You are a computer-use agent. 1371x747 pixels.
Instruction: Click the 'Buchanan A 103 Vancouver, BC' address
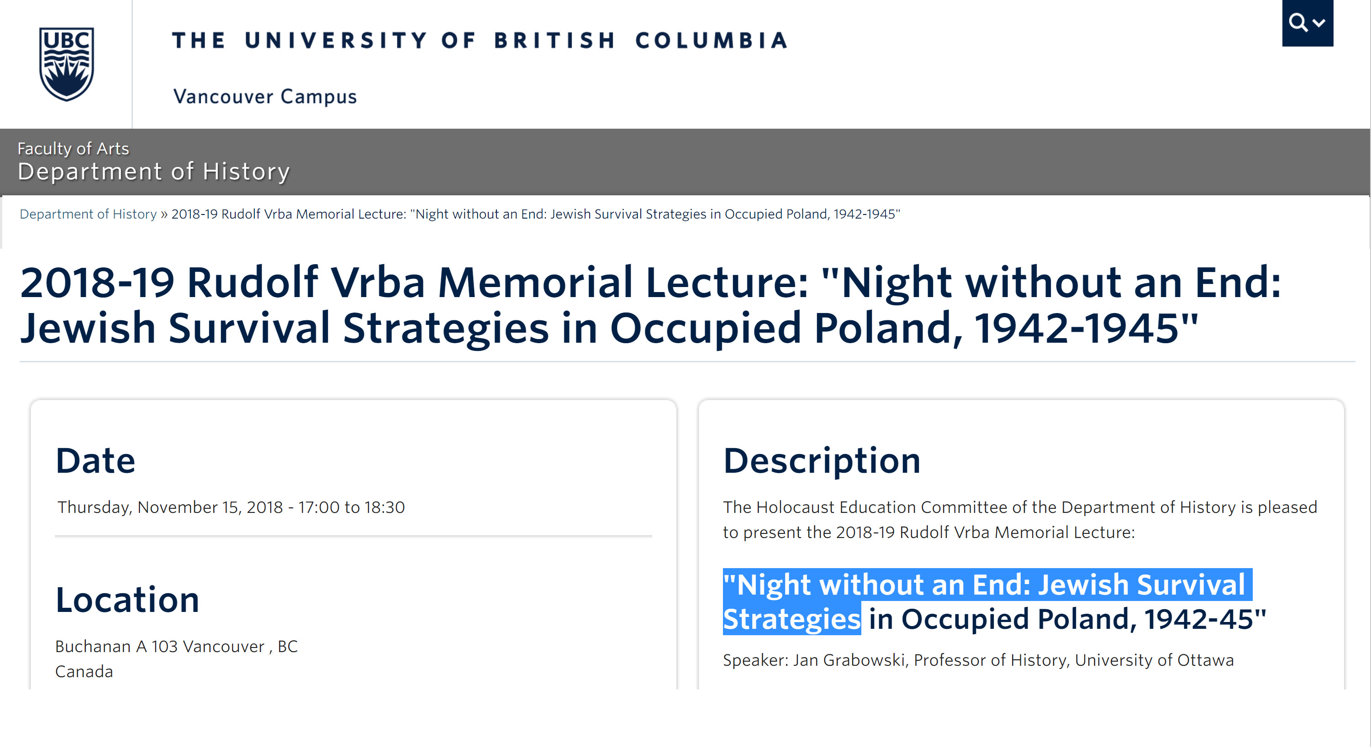click(x=177, y=647)
